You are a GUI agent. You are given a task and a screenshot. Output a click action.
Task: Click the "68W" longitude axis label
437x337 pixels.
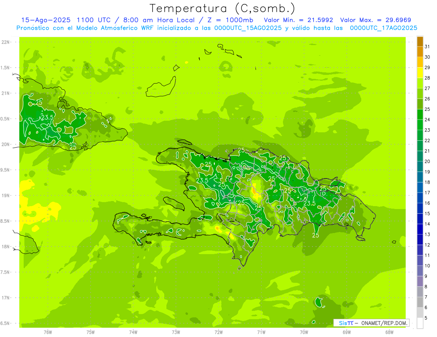[x=389, y=332]
